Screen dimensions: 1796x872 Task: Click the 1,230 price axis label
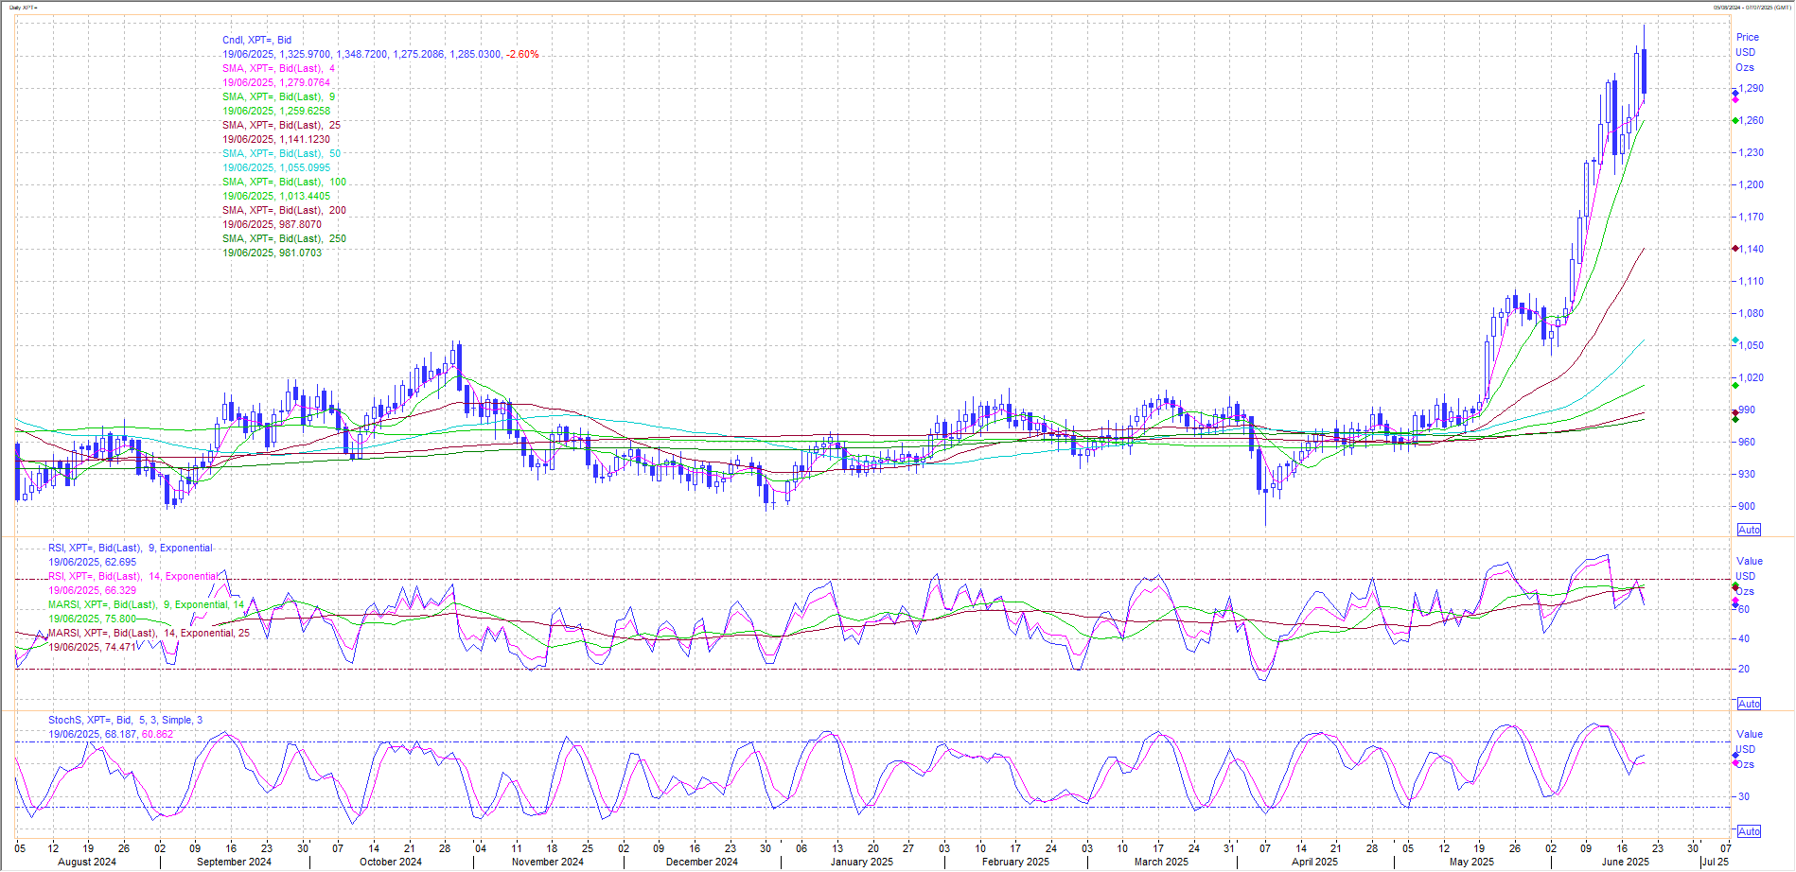(1751, 152)
